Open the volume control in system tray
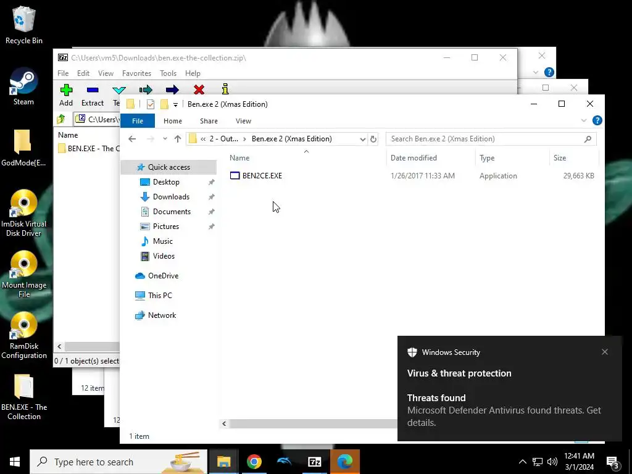632x474 pixels. click(x=552, y=462)
